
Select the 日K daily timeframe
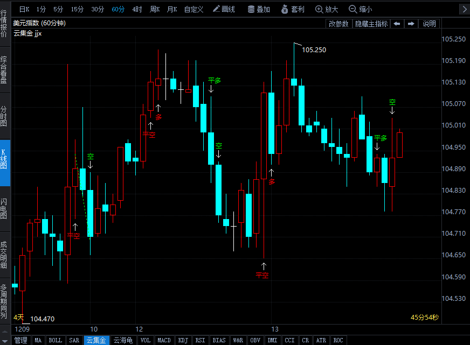pos(24,9)
